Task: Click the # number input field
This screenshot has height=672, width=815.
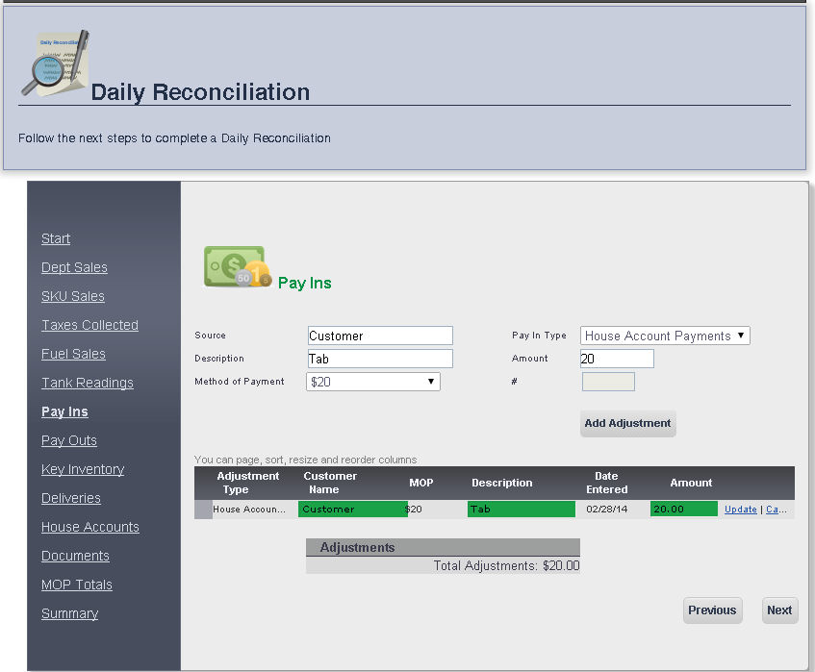Action: 608,382
